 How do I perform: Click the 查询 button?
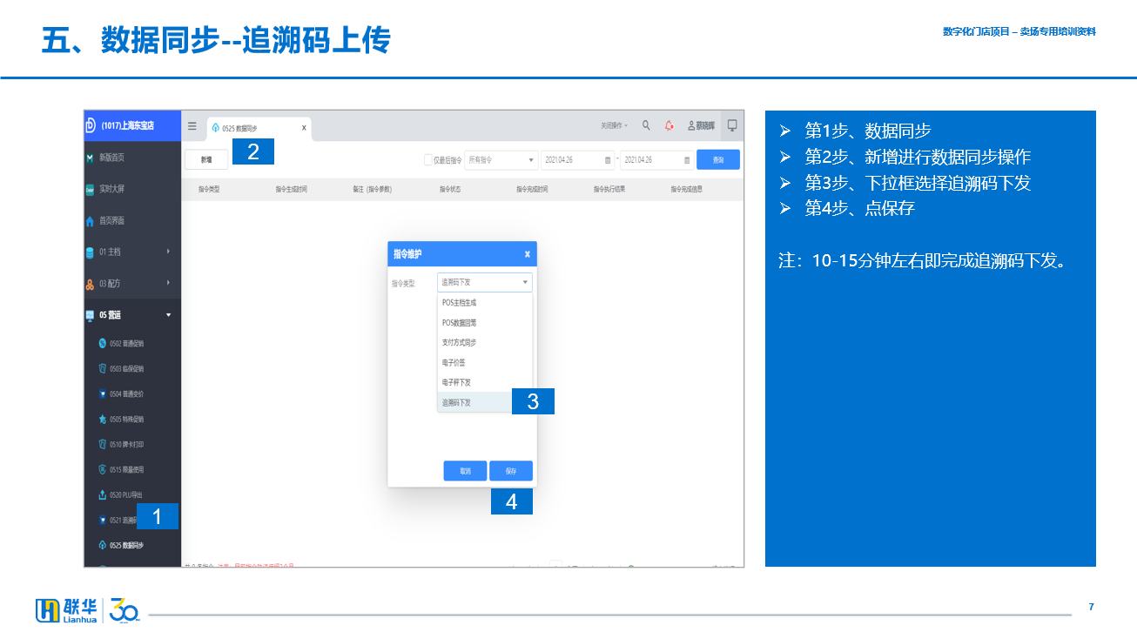point(718,160)
